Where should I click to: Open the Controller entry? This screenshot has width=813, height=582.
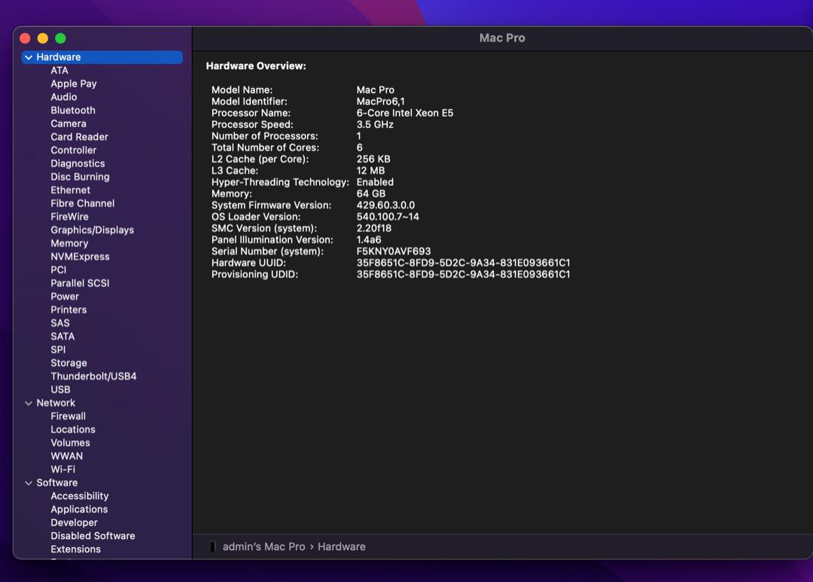74,151
